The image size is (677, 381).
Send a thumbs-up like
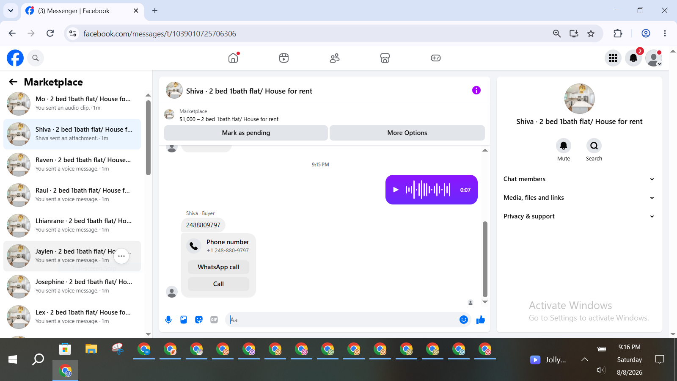[481, 320]
